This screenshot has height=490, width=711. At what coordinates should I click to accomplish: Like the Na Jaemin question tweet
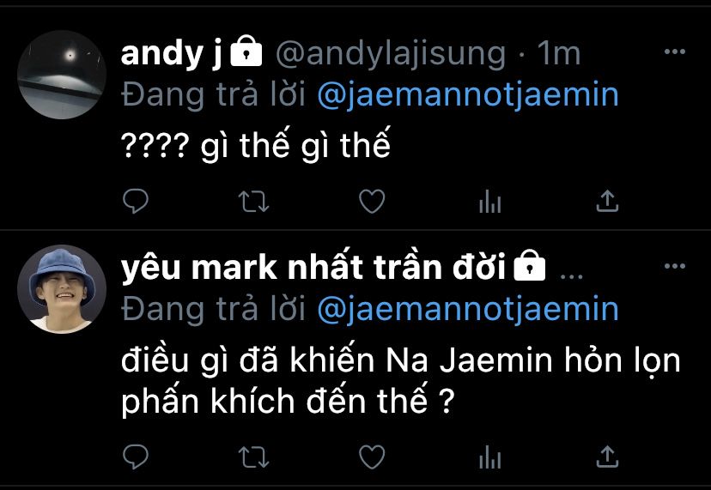click(x=372, y=457)
